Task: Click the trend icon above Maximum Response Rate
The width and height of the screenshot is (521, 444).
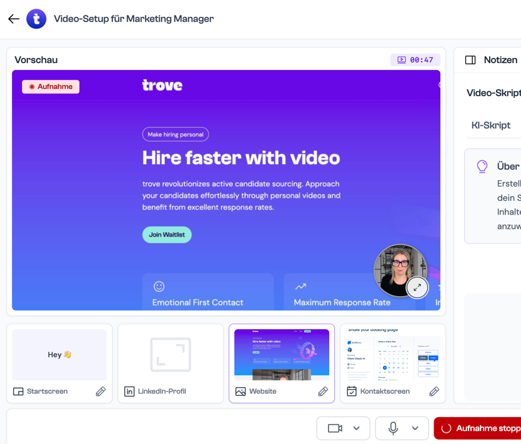Action: coord(300,286)
